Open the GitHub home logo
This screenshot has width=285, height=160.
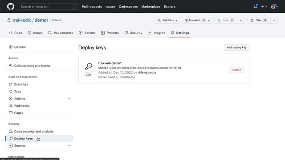pyautogui.click(x=11, y=7)
